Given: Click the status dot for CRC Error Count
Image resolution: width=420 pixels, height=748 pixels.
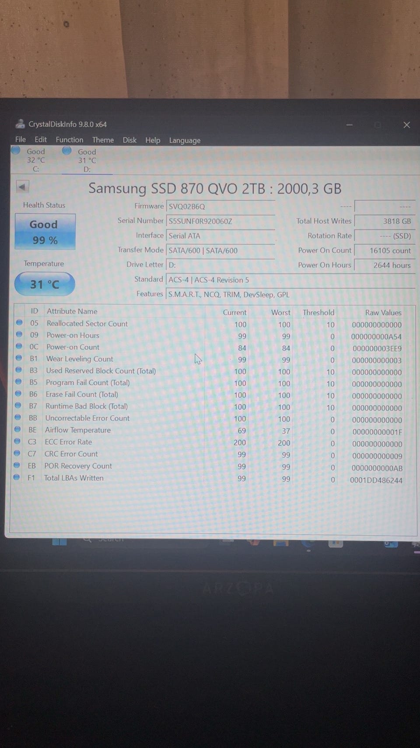Looking at the screenshot, I should [17, 453].
